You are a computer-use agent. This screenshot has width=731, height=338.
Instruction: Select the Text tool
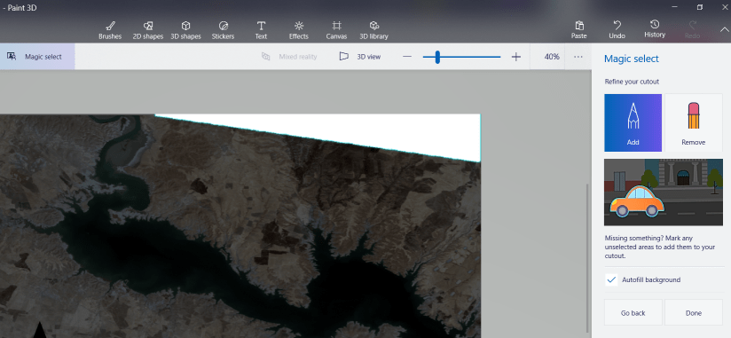click(x=261, y=30)
